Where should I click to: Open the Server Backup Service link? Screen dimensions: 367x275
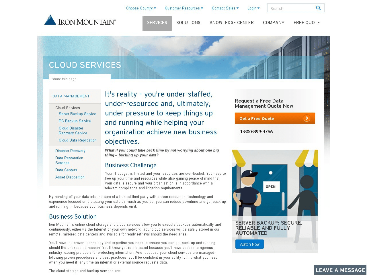click(x=77, y=114)
